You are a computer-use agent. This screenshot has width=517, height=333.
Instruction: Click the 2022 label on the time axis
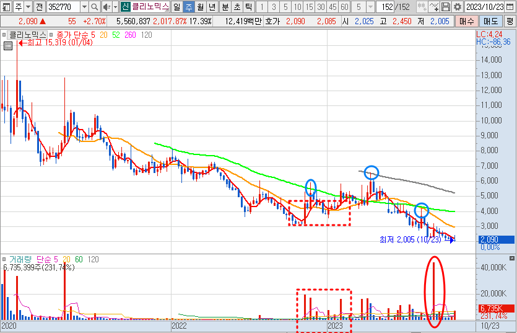179,326
